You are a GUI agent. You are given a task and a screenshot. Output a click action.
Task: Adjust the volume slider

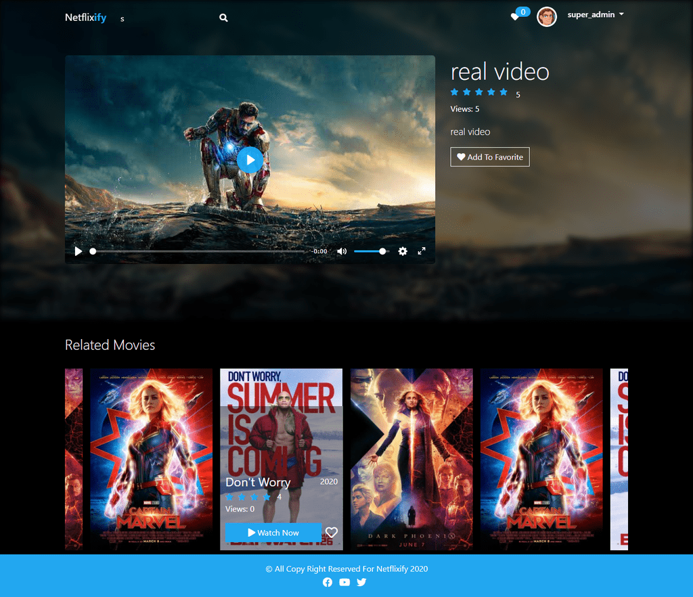(371, 251)
